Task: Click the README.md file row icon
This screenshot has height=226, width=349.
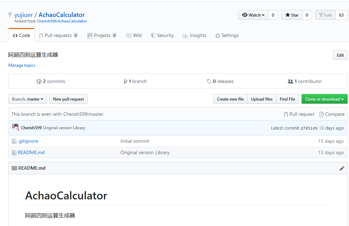Action: [14, 153]
